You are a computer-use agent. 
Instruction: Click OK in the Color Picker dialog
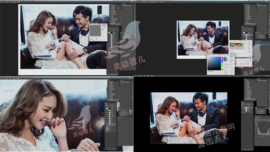[230, 57]
